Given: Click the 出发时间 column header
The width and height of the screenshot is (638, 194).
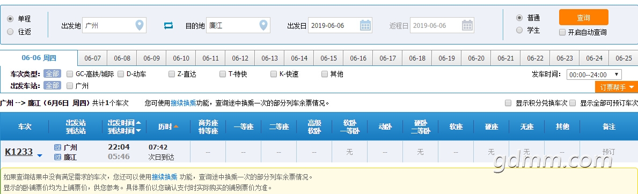Looking at the screenshot, I should (121, 122).
